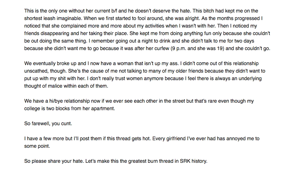The height and width of the screenshot is (176, 298).
Task: Click the word "curfew" in the first paragraph
Action: click(x=162, y=48)
